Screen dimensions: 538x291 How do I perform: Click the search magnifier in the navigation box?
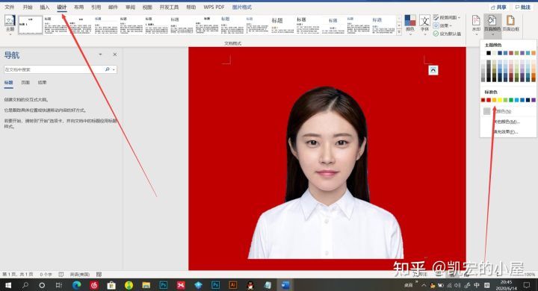click(x=108, y=69)
